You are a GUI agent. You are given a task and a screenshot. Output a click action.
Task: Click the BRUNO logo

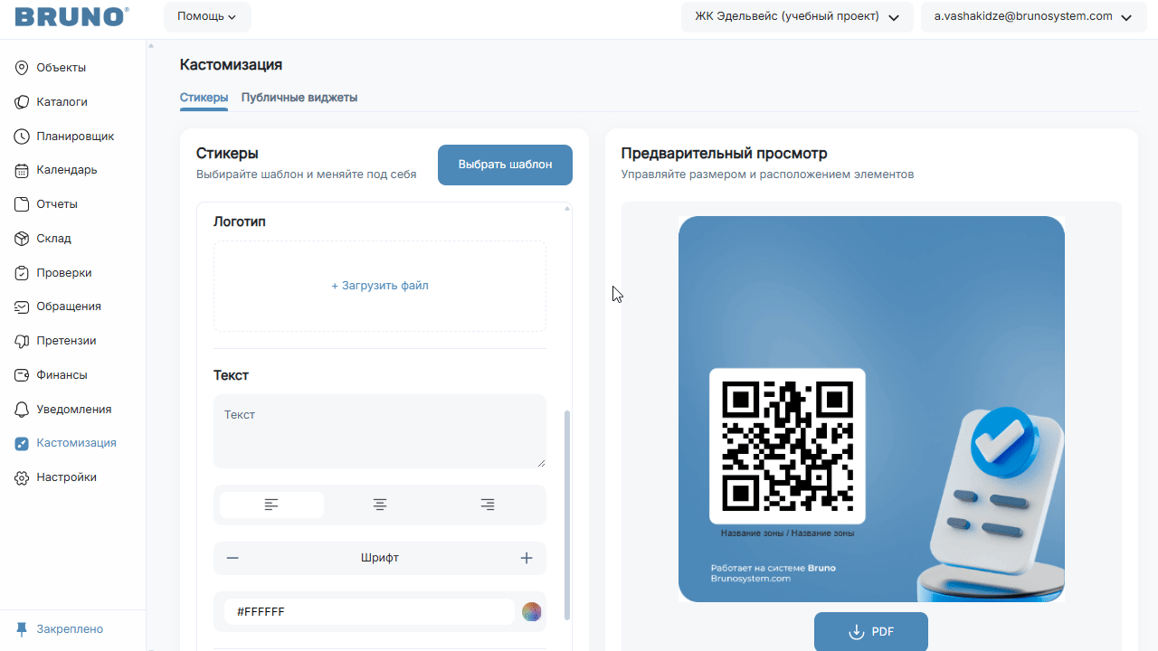[71, 16]
